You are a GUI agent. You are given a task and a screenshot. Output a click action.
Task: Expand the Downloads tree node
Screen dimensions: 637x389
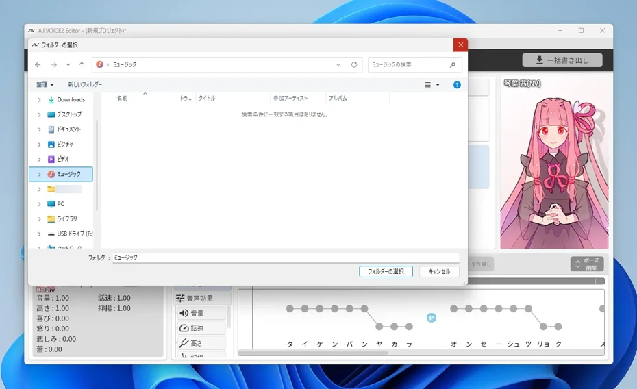[40, 99]
